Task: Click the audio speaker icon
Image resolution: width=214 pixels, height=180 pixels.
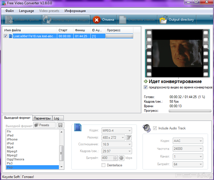Action: click(147, 128)
